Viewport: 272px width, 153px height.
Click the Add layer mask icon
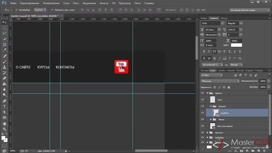pos(241,151)
